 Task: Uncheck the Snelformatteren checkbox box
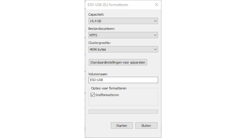coord(93,95)
